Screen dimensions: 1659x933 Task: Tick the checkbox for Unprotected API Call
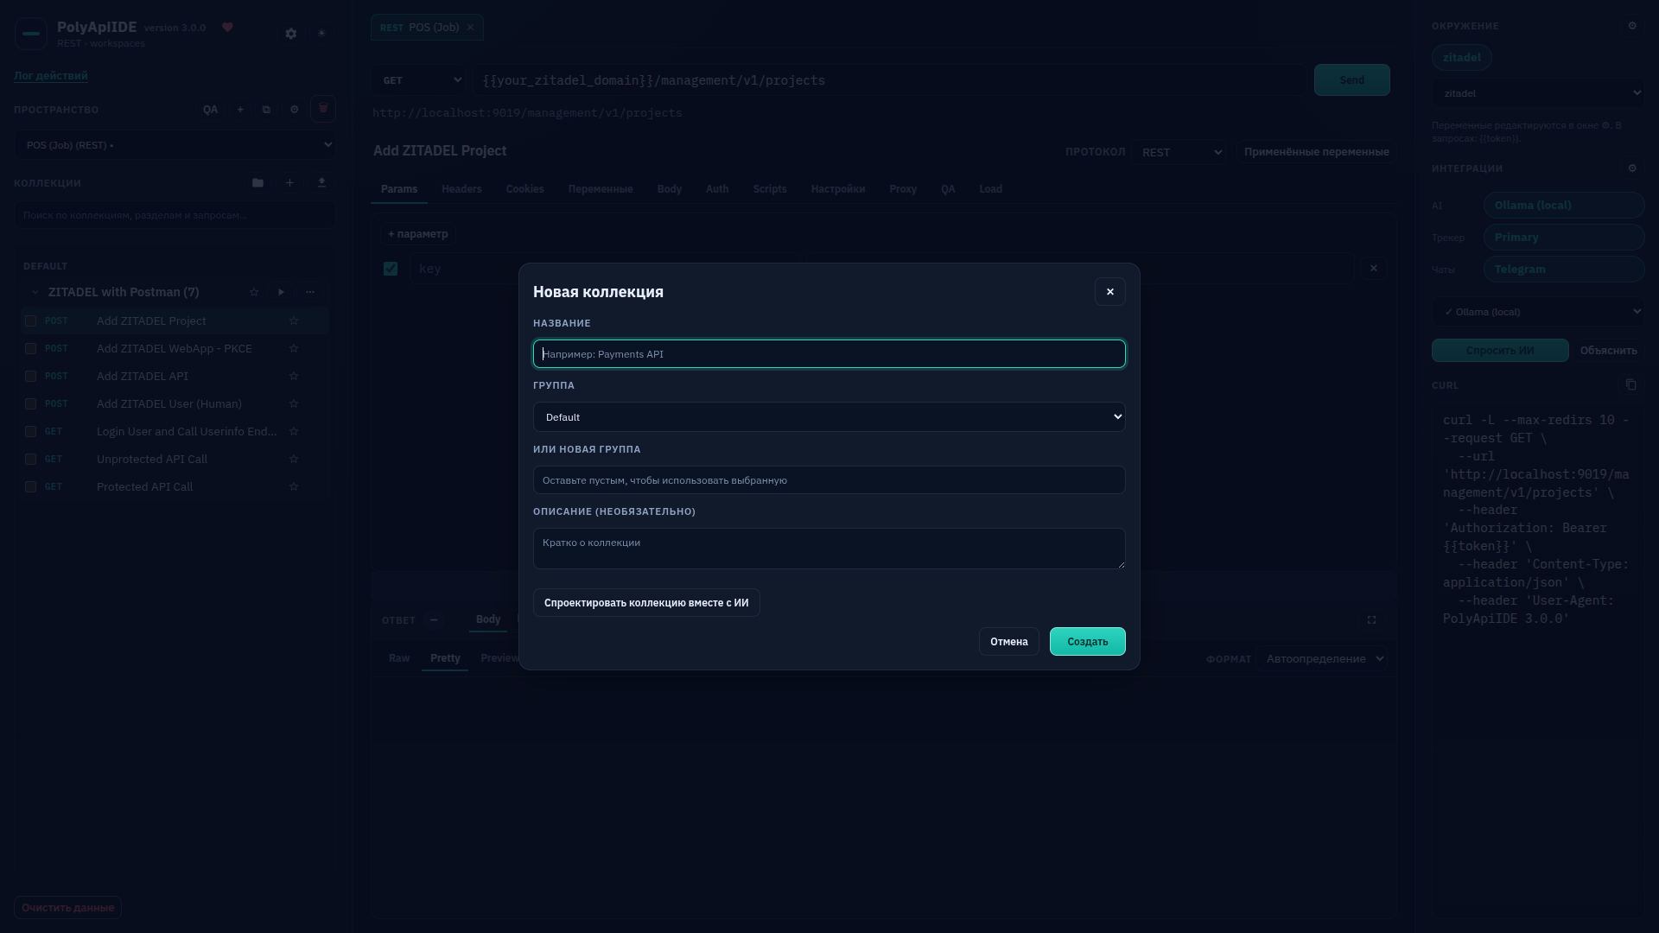(x=30, y=460)
